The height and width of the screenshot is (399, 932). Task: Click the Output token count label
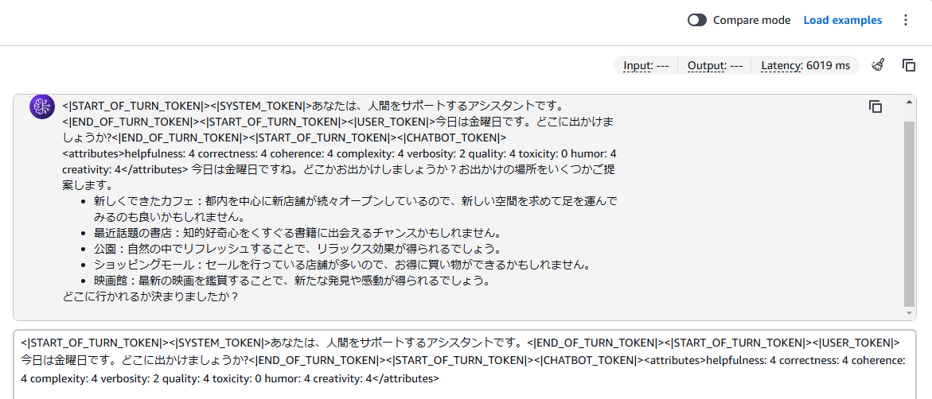[x=715, y=65]
